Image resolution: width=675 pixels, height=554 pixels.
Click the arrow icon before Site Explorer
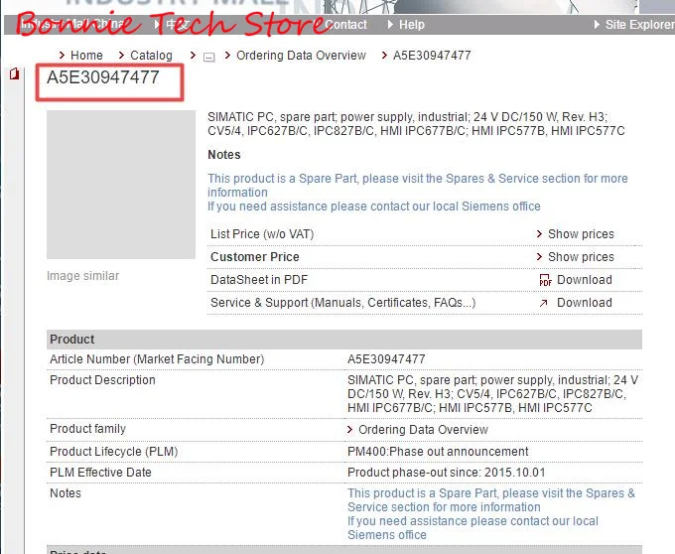click(x=597, y=25)
